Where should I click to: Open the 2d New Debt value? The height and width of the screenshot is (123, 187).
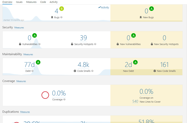(128, 65)
